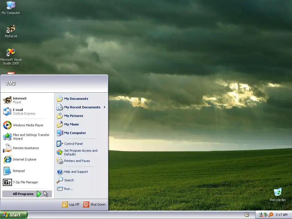Expand All Programs with green arrow
Viewport: 292px width, 219px height.
coord(27,194)
